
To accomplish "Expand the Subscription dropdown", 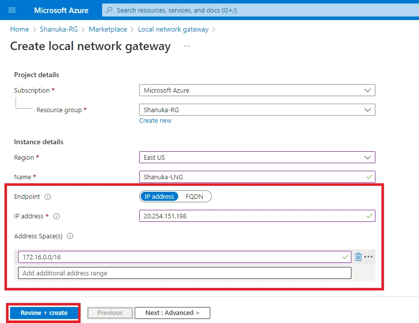I will coord(257,90).
